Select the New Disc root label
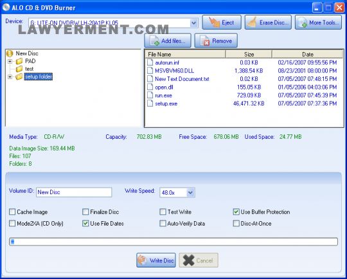This screenshot has height=279, width=347. (27, 53)
